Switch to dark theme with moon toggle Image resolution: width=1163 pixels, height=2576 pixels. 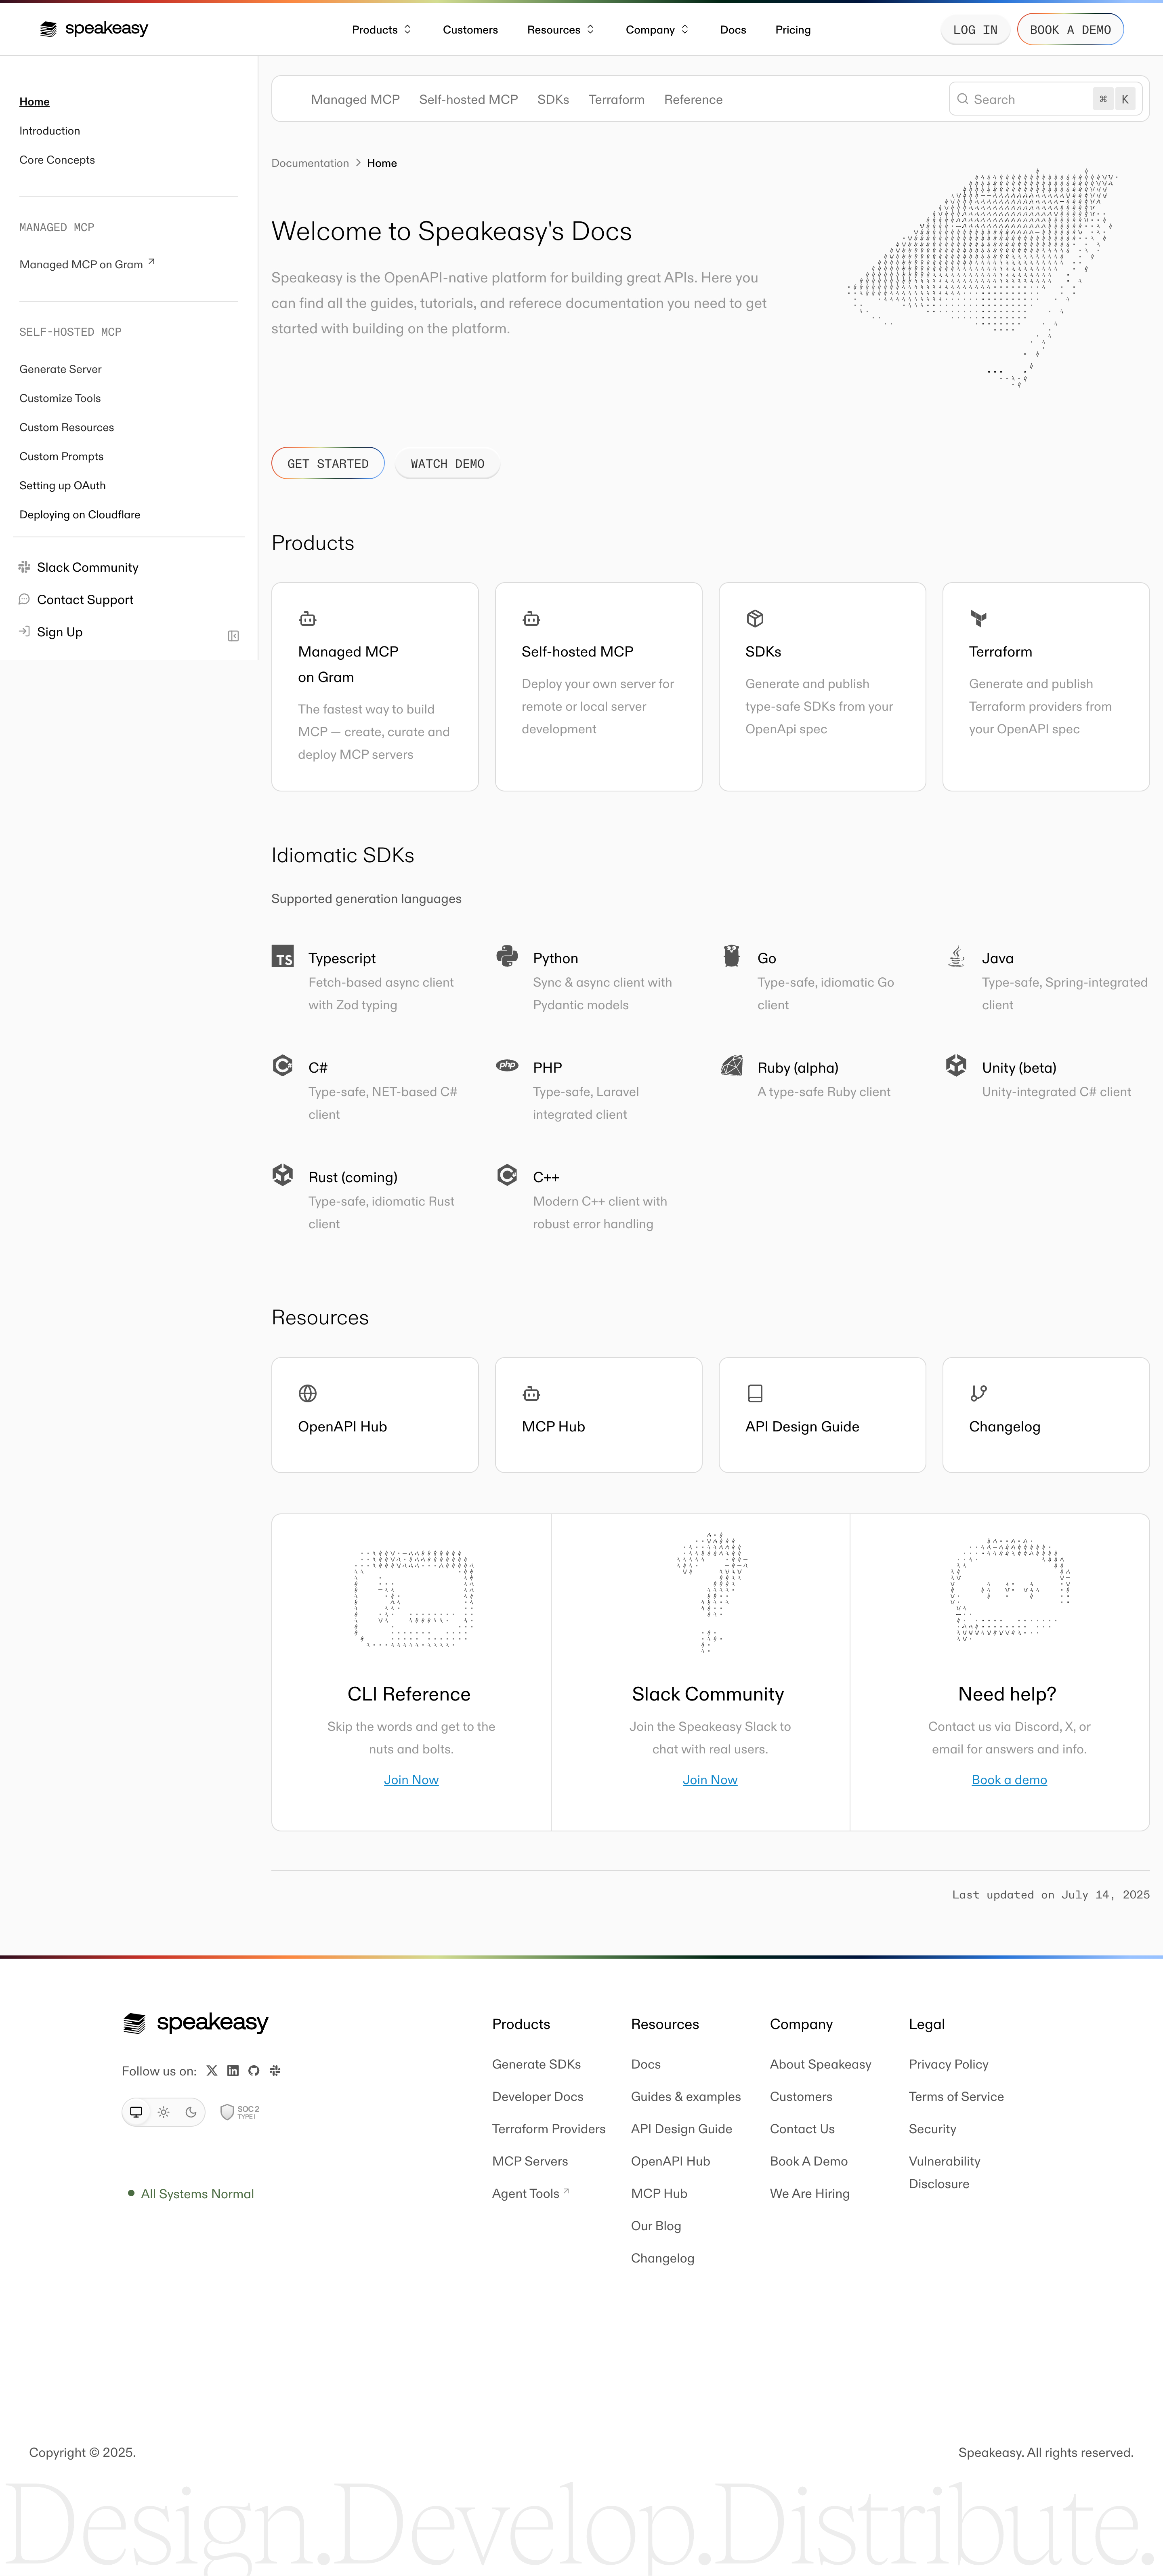pyautogui.click(x=191, y=2112)
